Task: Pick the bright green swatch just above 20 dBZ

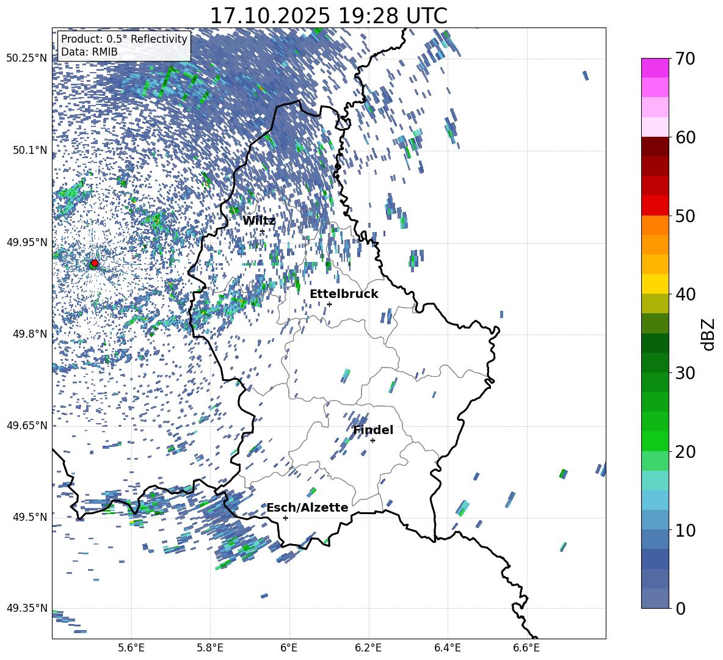Action: coord(655,441)
